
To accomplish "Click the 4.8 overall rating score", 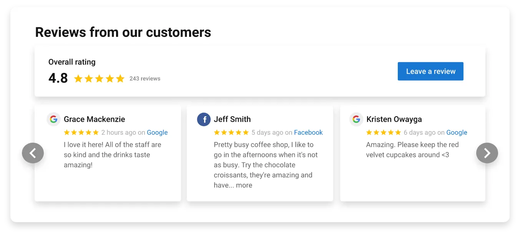I will 58,78.
